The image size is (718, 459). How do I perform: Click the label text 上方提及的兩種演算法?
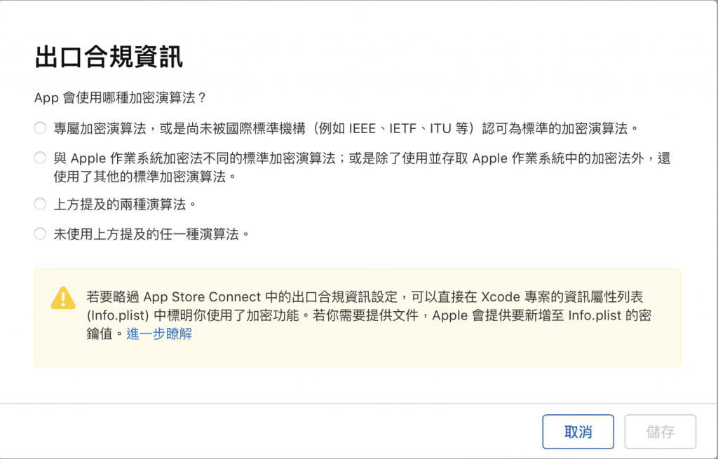[125, 204]
